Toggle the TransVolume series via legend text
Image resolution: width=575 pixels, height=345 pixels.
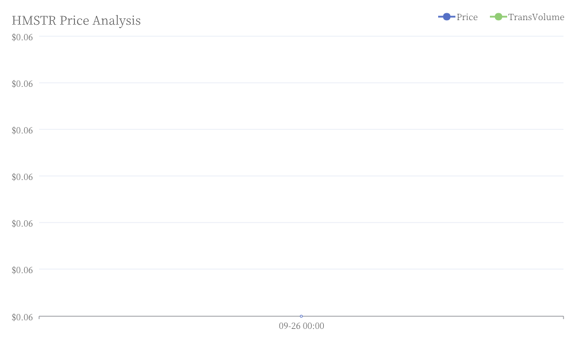[536, 17]
